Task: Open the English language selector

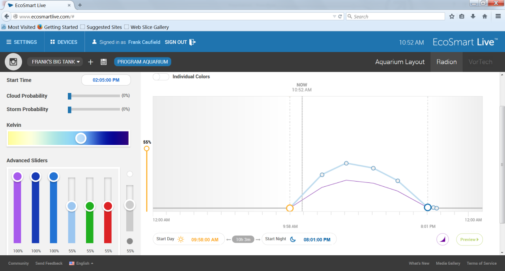Action: click(x=81, y=263)
